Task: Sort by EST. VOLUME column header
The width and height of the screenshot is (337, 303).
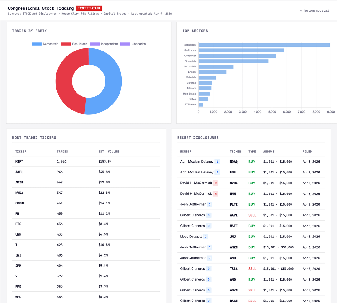Action: tap(109, 152)
